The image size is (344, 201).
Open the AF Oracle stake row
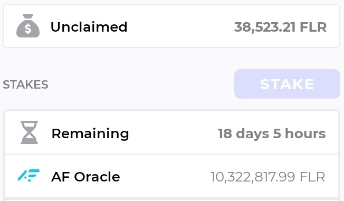tap(171, 176)
